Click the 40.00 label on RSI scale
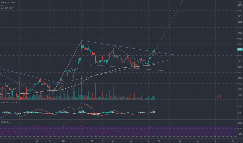This screenshot has width=243, height=143. tap(240, 134)
